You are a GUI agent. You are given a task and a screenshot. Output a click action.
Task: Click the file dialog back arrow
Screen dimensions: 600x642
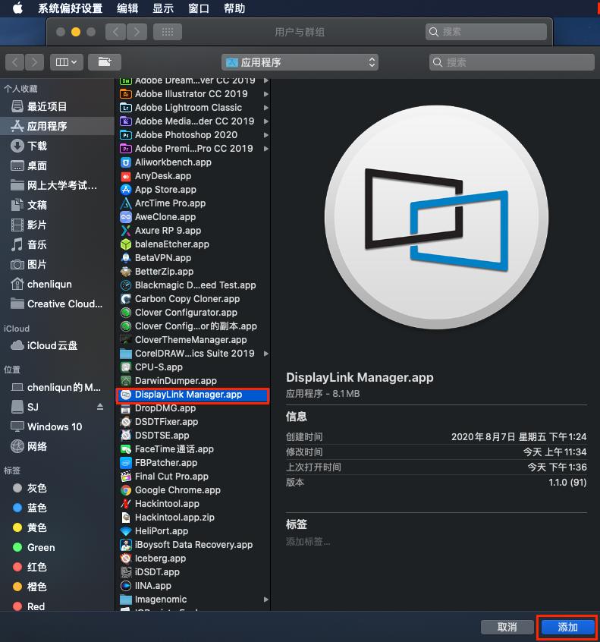[x=15, y=62]
